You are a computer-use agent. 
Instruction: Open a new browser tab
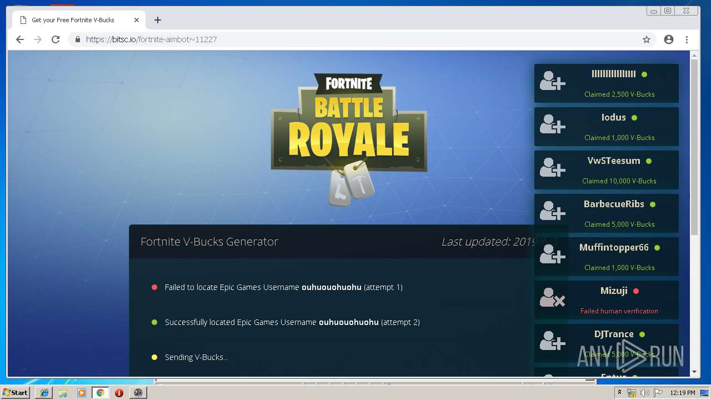[x=158, y=20]
